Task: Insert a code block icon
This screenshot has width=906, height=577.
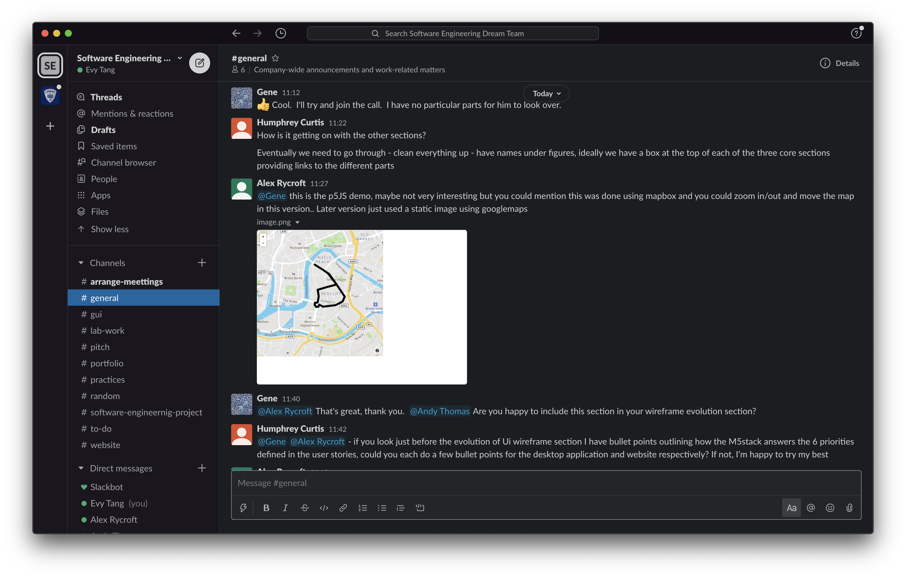Action: pos(420,508)
